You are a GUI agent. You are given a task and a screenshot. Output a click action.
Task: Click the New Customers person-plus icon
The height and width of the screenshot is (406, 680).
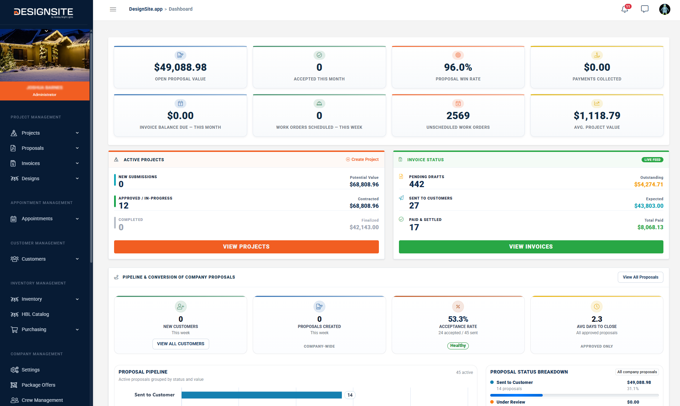click(x=180, y=307)
